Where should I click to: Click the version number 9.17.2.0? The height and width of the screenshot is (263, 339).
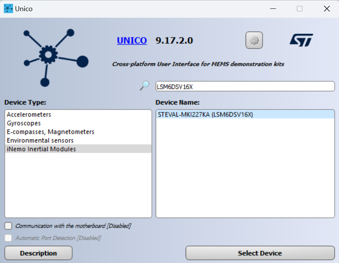pyautogui.click(x=174, y=41)
